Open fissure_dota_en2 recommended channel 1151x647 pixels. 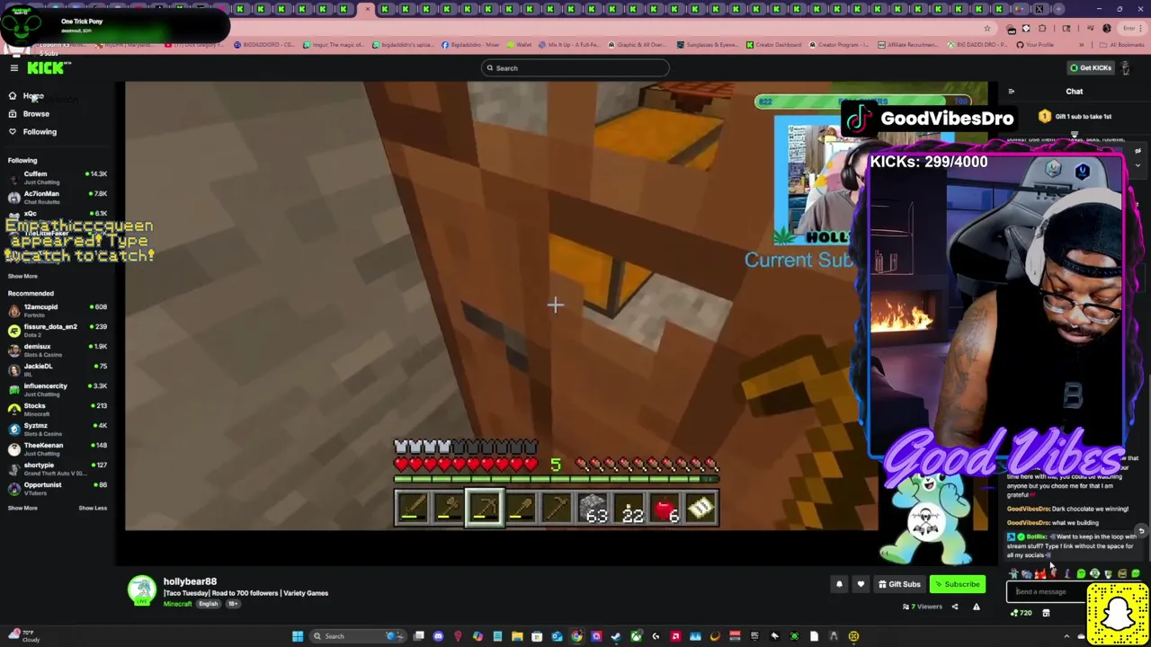(56, 330)
